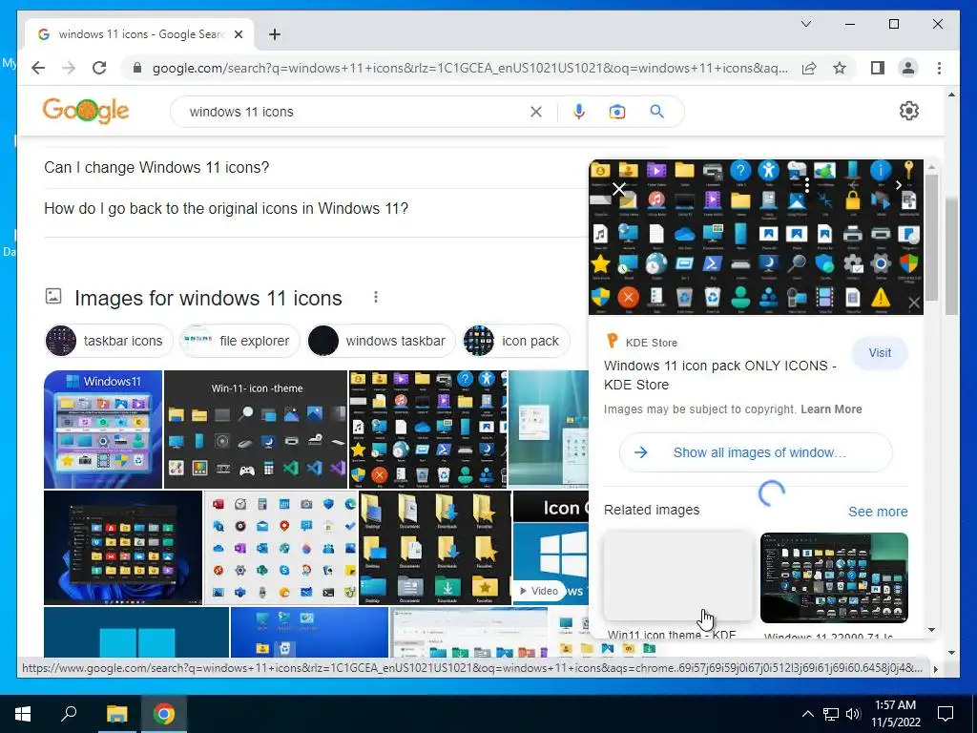Viewport: 977px width, 733px height.
Task: Click Show all images of windows button
Action: pos(756,452)
